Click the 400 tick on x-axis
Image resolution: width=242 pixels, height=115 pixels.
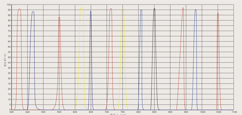11,112
